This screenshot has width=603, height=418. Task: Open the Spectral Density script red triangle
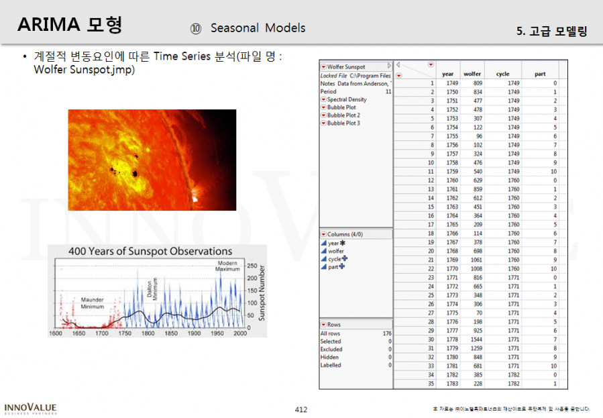click(323, 99)
